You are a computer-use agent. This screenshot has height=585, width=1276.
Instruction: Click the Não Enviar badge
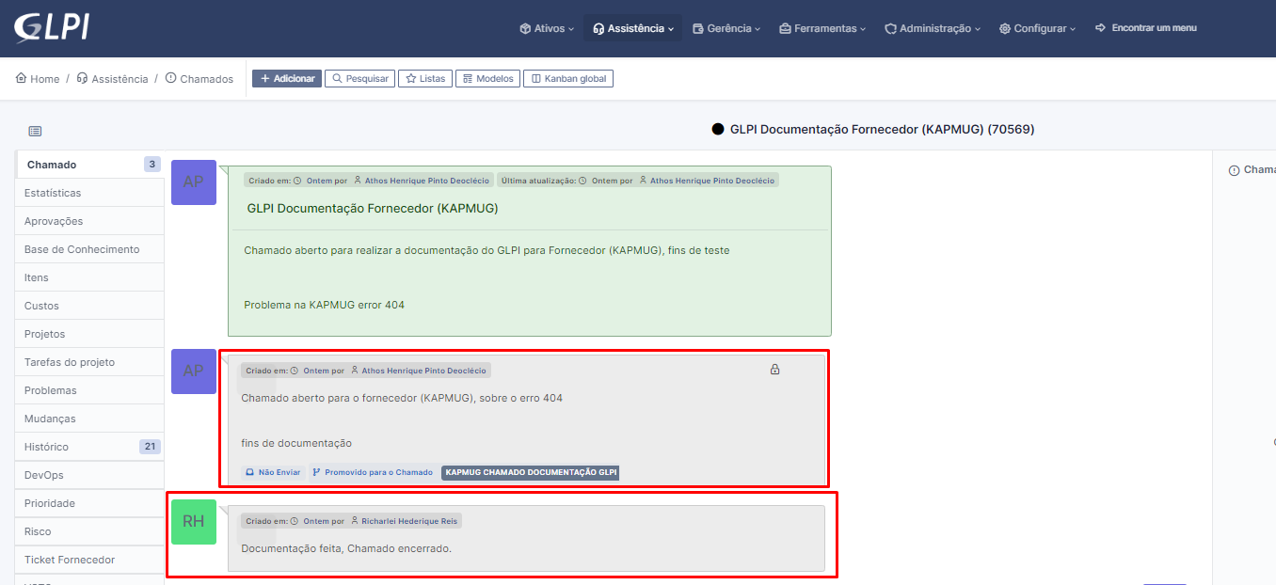point(273,472)
